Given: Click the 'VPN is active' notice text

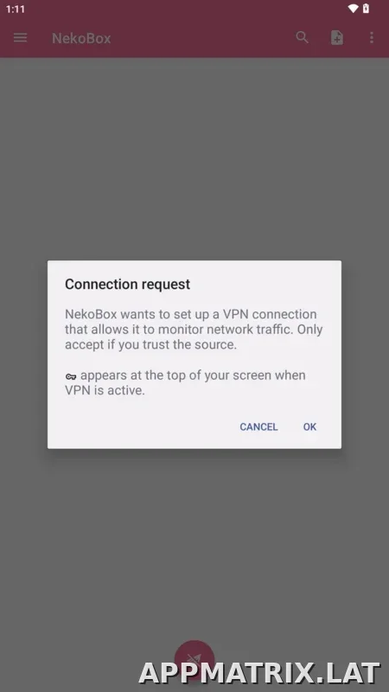Looking at the screenshot, I should [186, 382].
